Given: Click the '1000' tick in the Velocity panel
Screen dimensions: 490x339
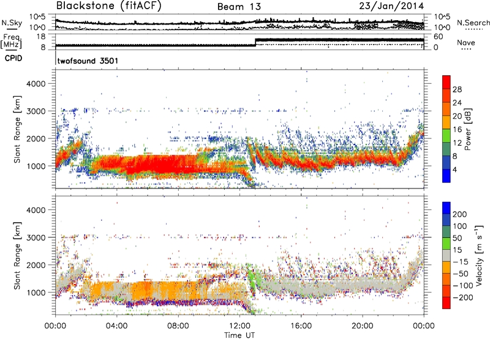Looking at the screenshot, I should pos(36,292).
